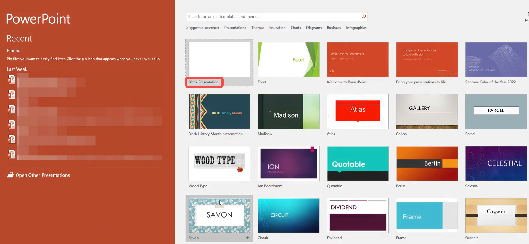Viewport: 529px width, 244px height.
Task: Pick the Gallery template thumbnail
Action: pos(427,112)
